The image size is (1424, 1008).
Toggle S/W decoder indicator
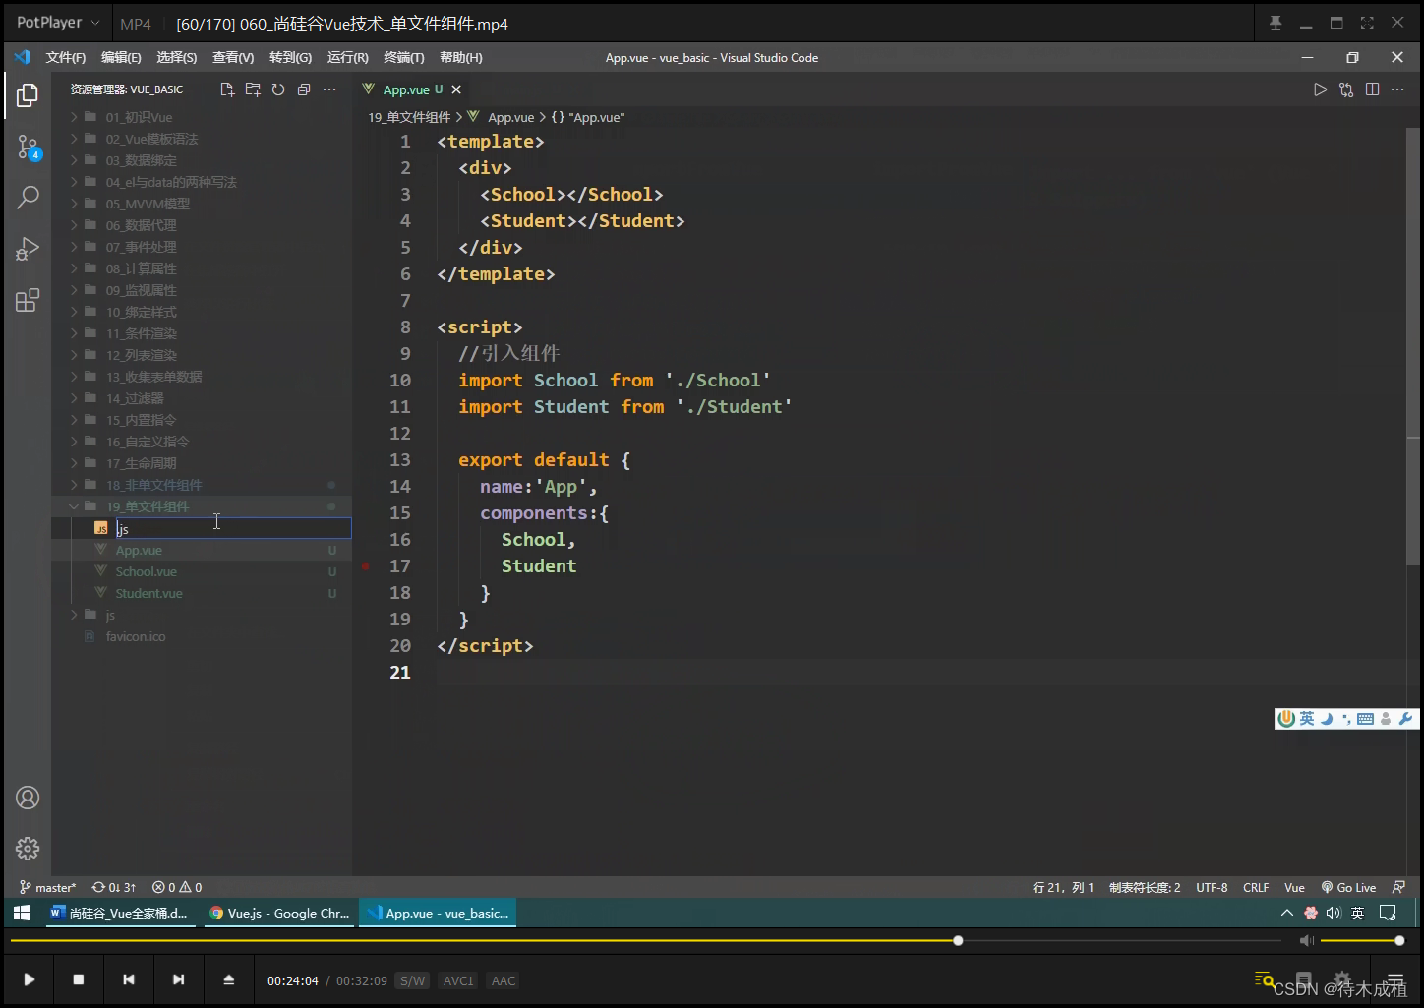coord(412,980)
